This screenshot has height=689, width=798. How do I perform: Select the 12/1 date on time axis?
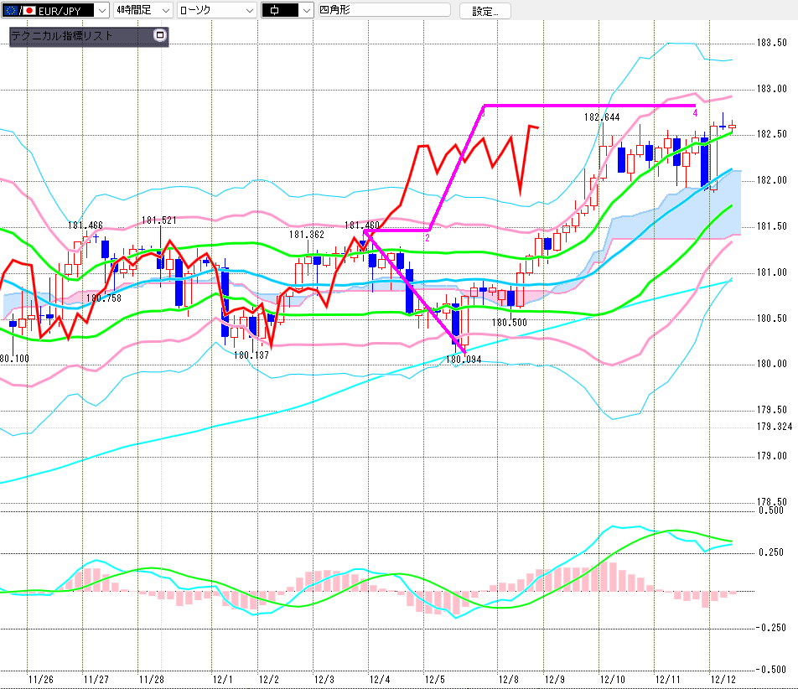pyautogui.click(x=222, y=680)
